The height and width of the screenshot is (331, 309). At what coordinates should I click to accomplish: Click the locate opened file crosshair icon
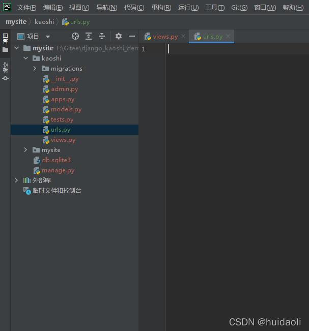tap(75, 36)
